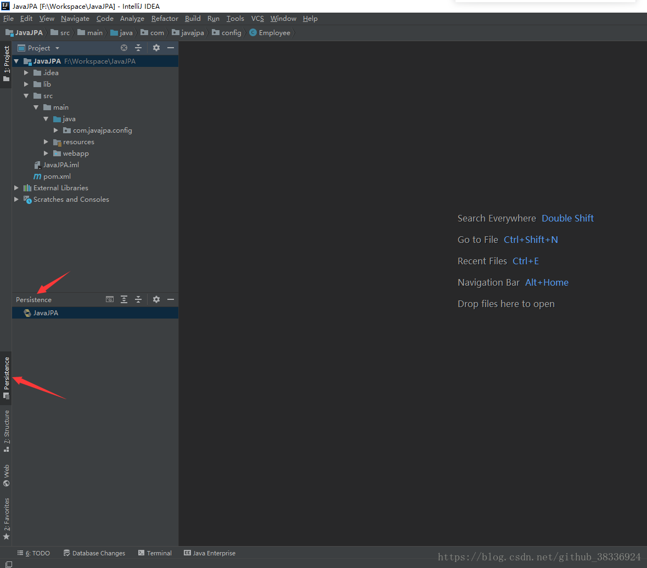Expand the webapp folder
The width and height of the screenshot is (647, 568).
pos(46,154)
